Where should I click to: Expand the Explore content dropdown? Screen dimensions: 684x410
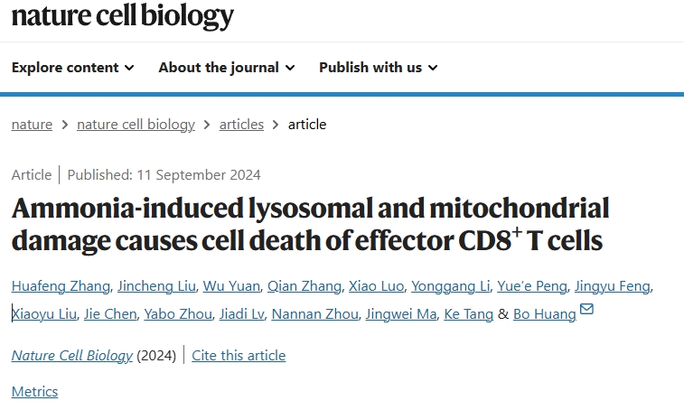(x=73, y=68)
